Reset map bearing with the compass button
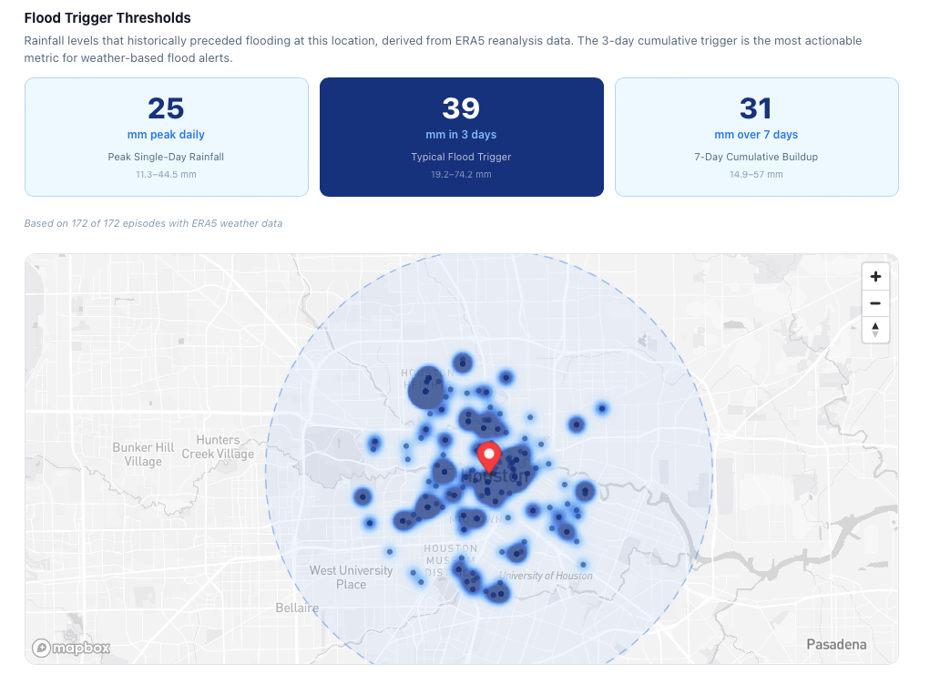 tap(874, 330)
